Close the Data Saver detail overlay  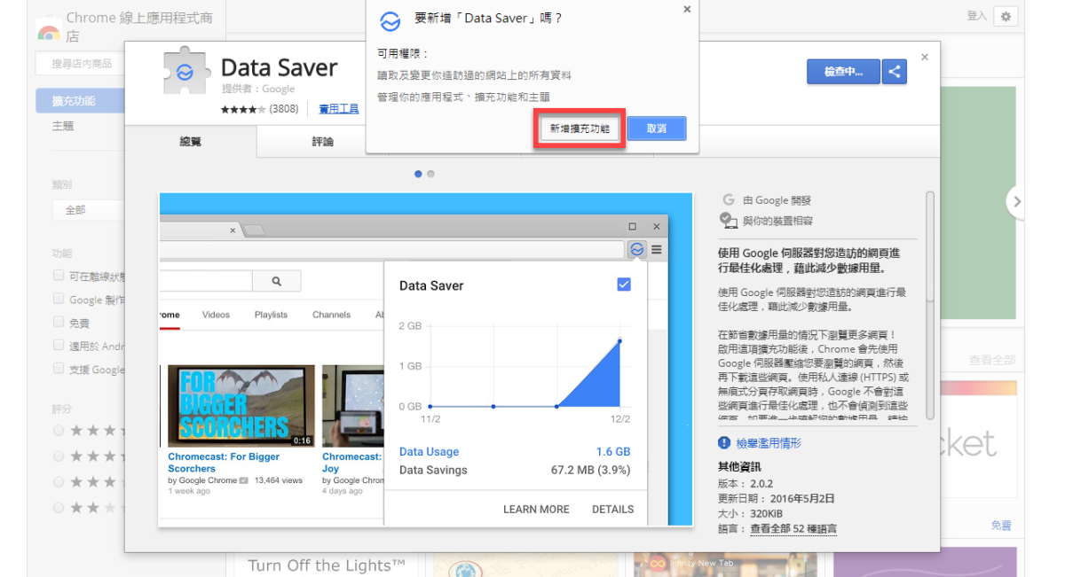point(925,57)
